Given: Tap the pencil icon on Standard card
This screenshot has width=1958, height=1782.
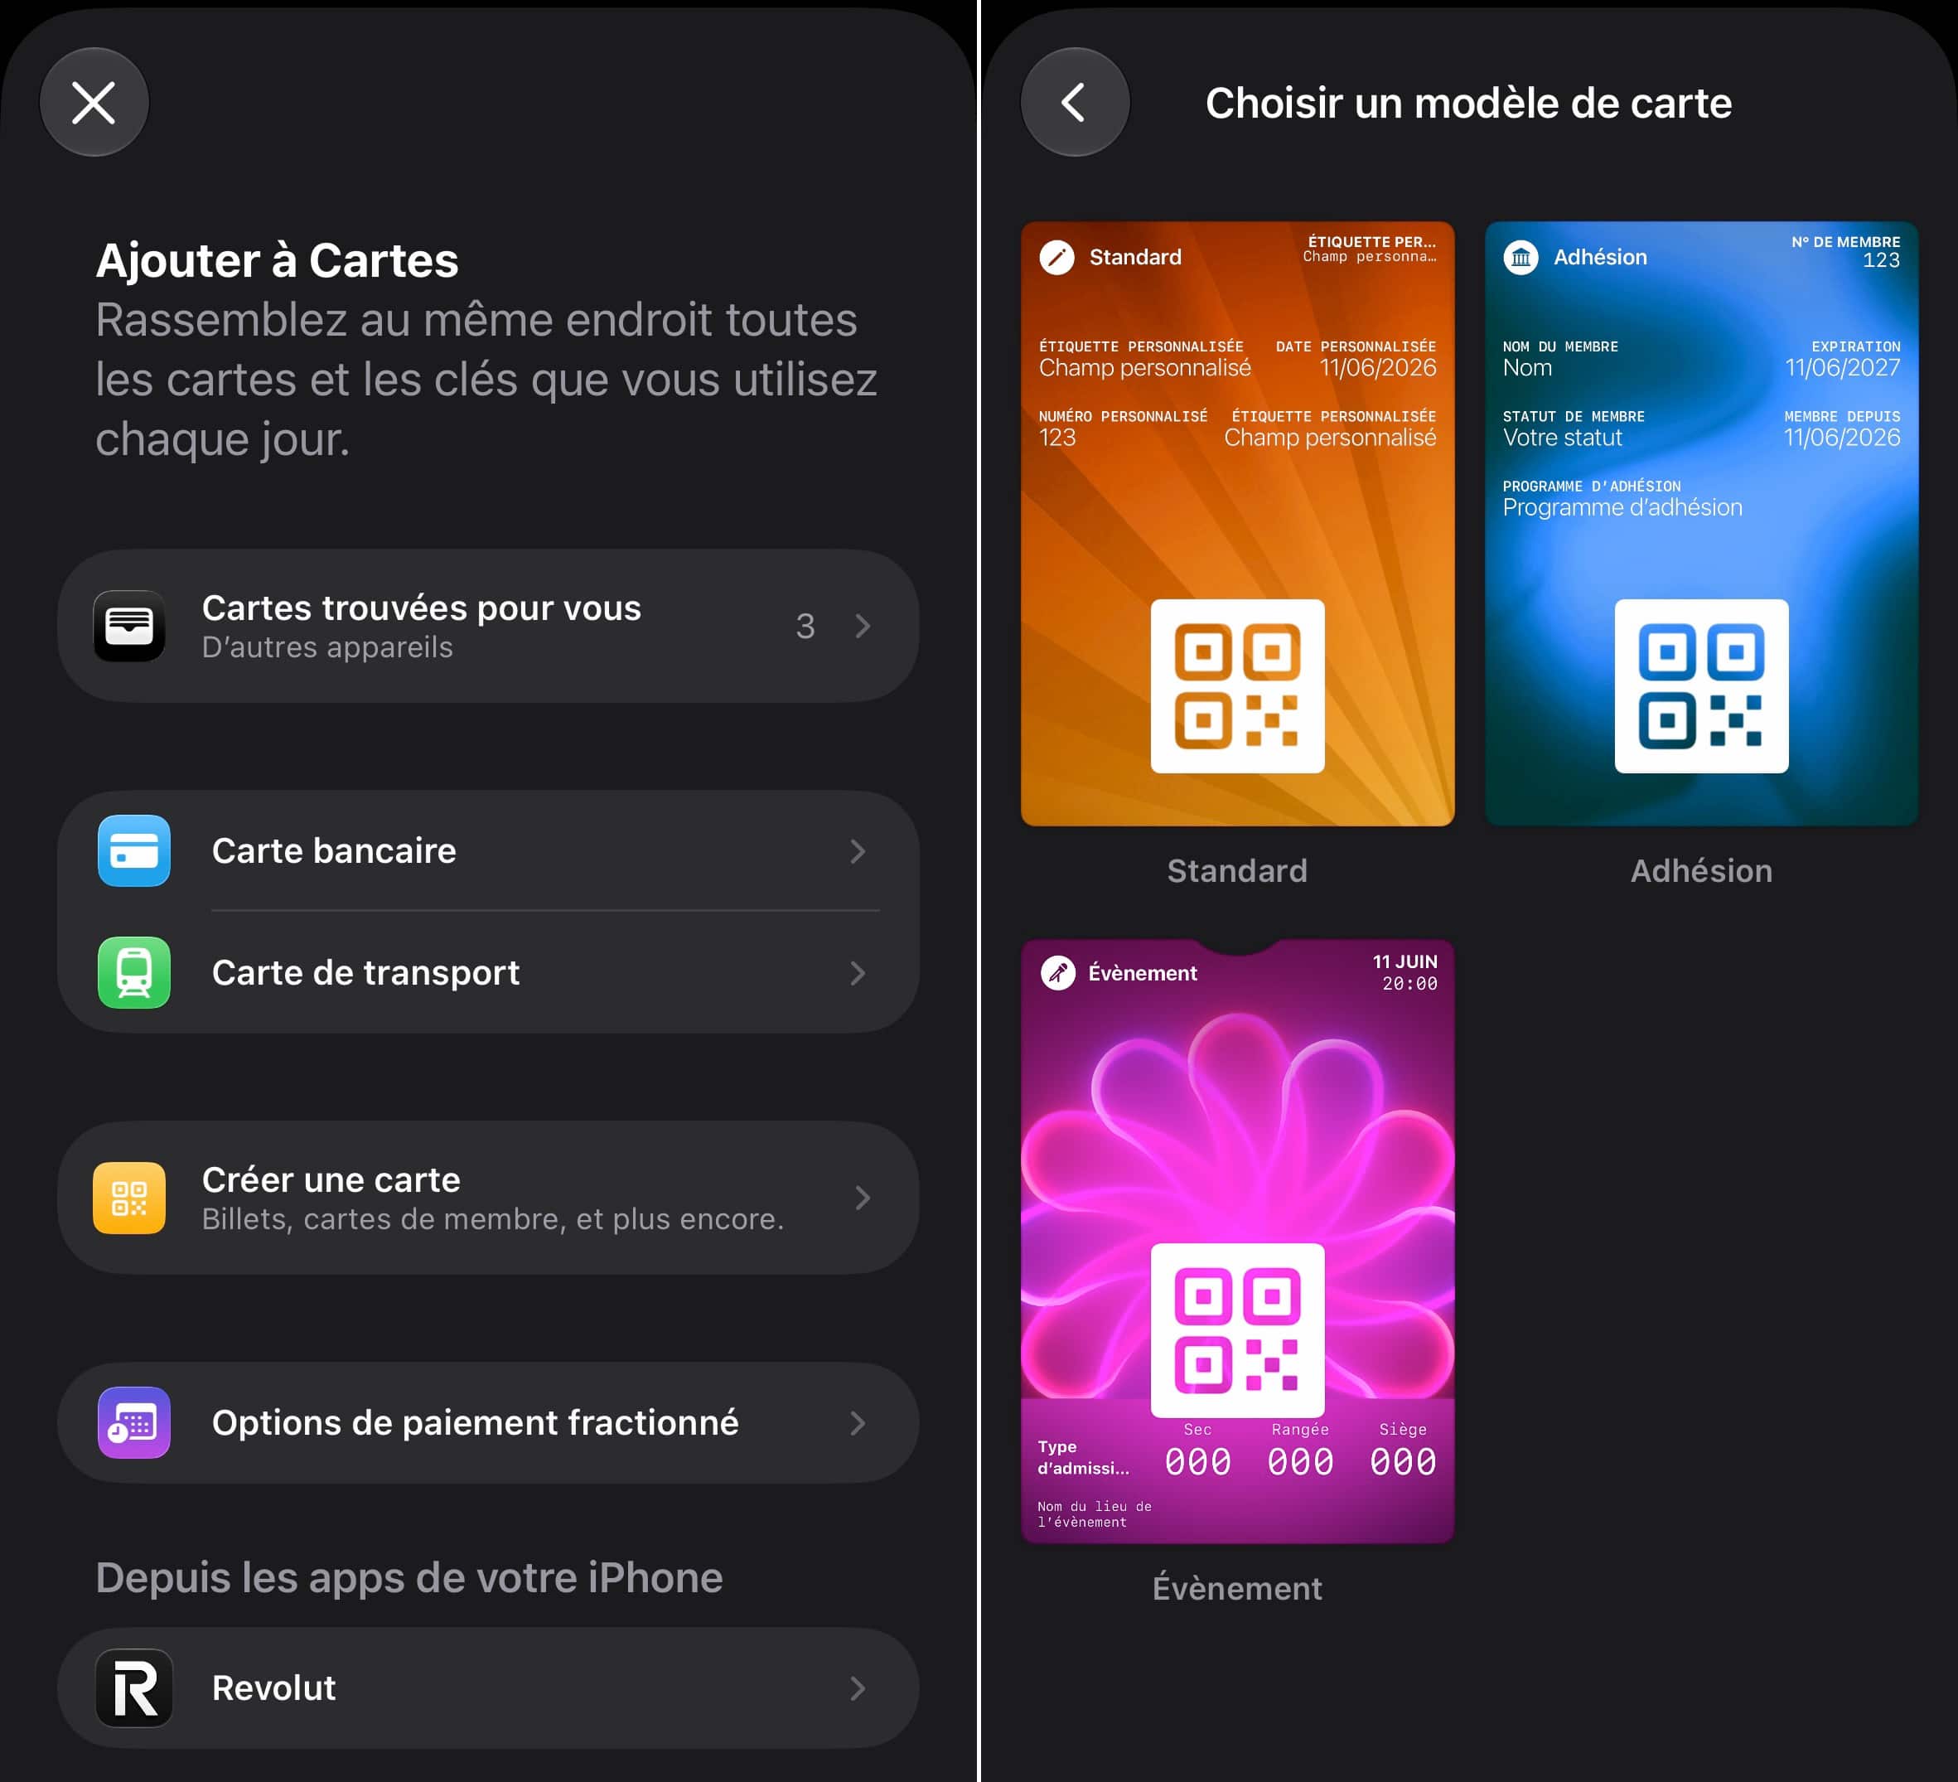Looking at the screenshot, I should point(1056,258).
